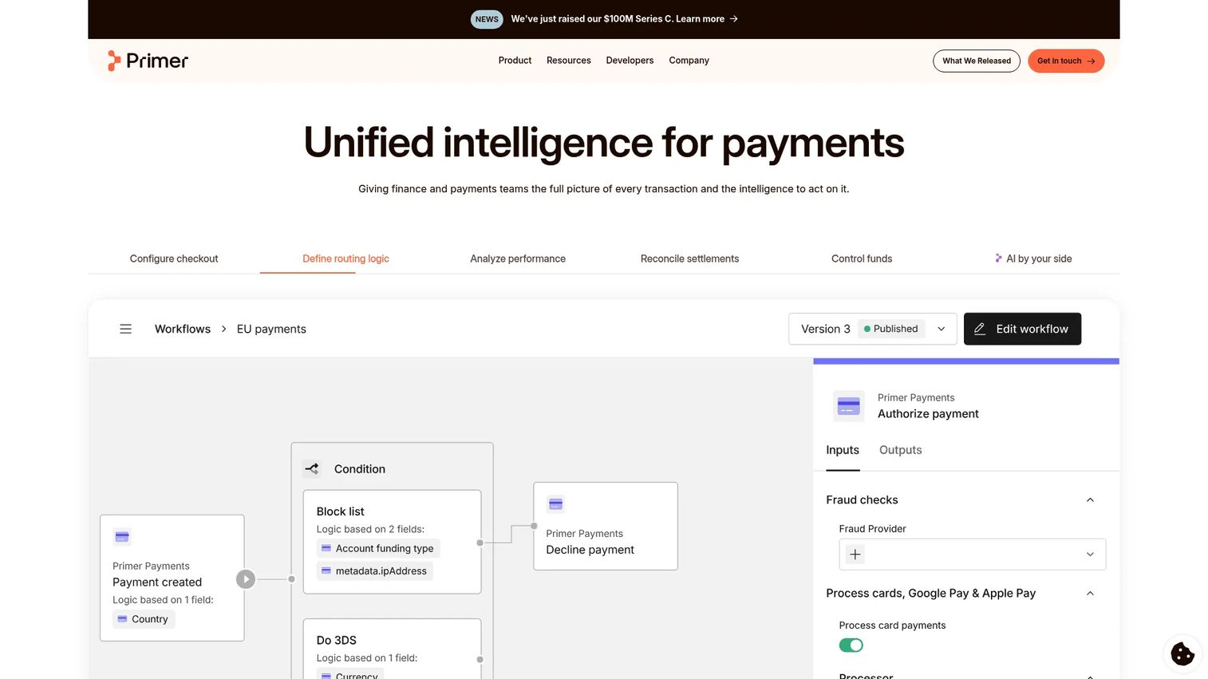Click Edit workflow button

point(1022,329)
